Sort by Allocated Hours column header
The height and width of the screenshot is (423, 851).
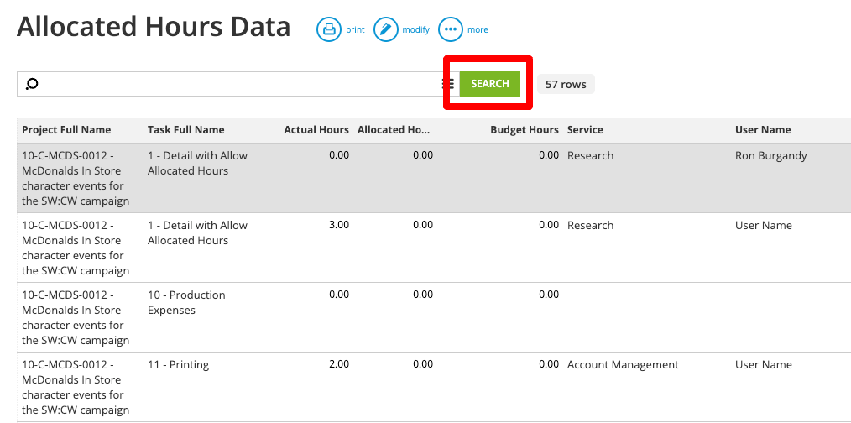point(394,130)
